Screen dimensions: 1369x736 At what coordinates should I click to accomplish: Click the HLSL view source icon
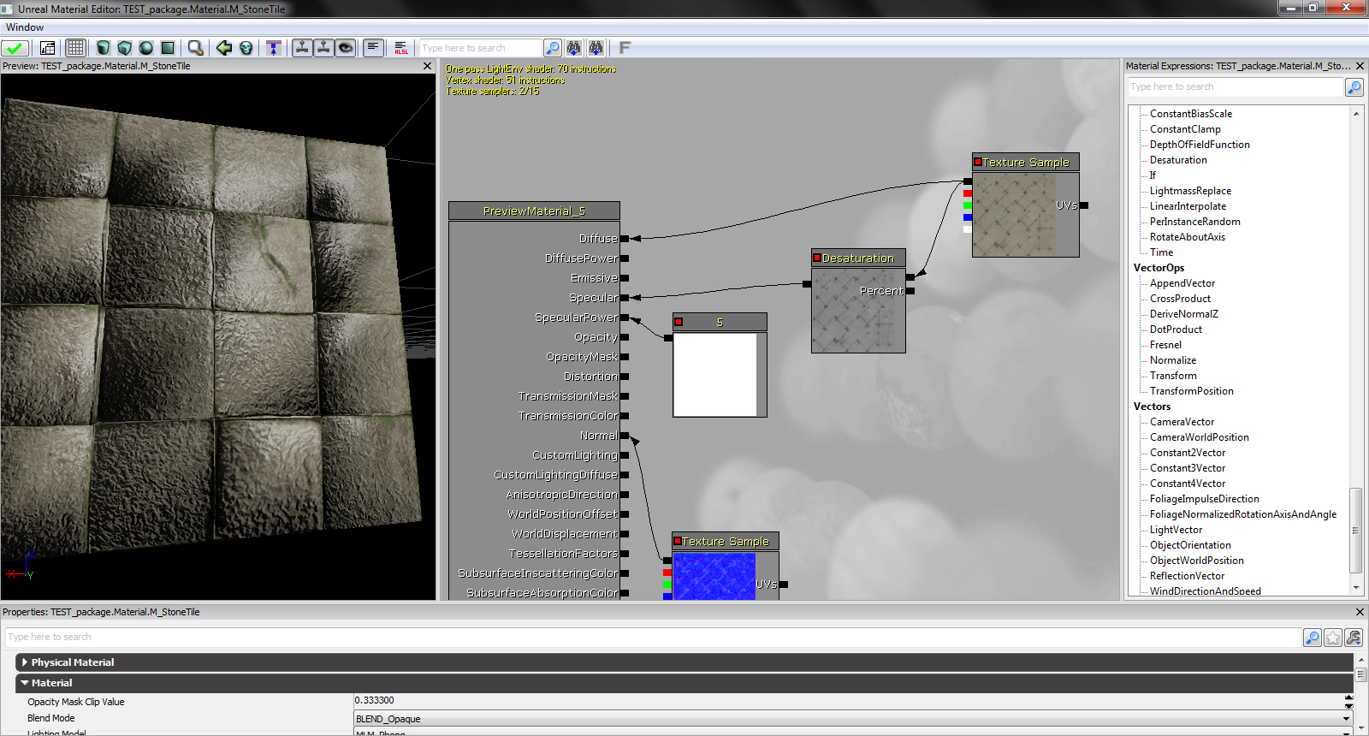[x=401, y=48]
